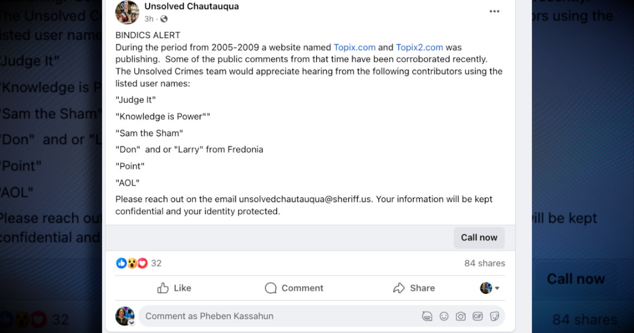Viewport: 634px width, 333px height.
Task: Open the comment-as identity dropdown beside Share
Action: pyautogui.click(x=490, y=288)
